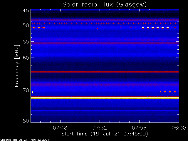
Task: Click the time tick label "07:52"
Action: pos(100,128)
